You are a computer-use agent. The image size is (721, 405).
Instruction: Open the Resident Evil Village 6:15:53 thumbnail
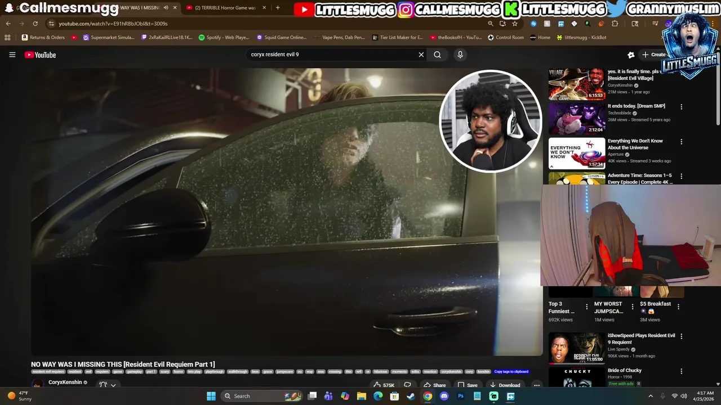(577, 84)
